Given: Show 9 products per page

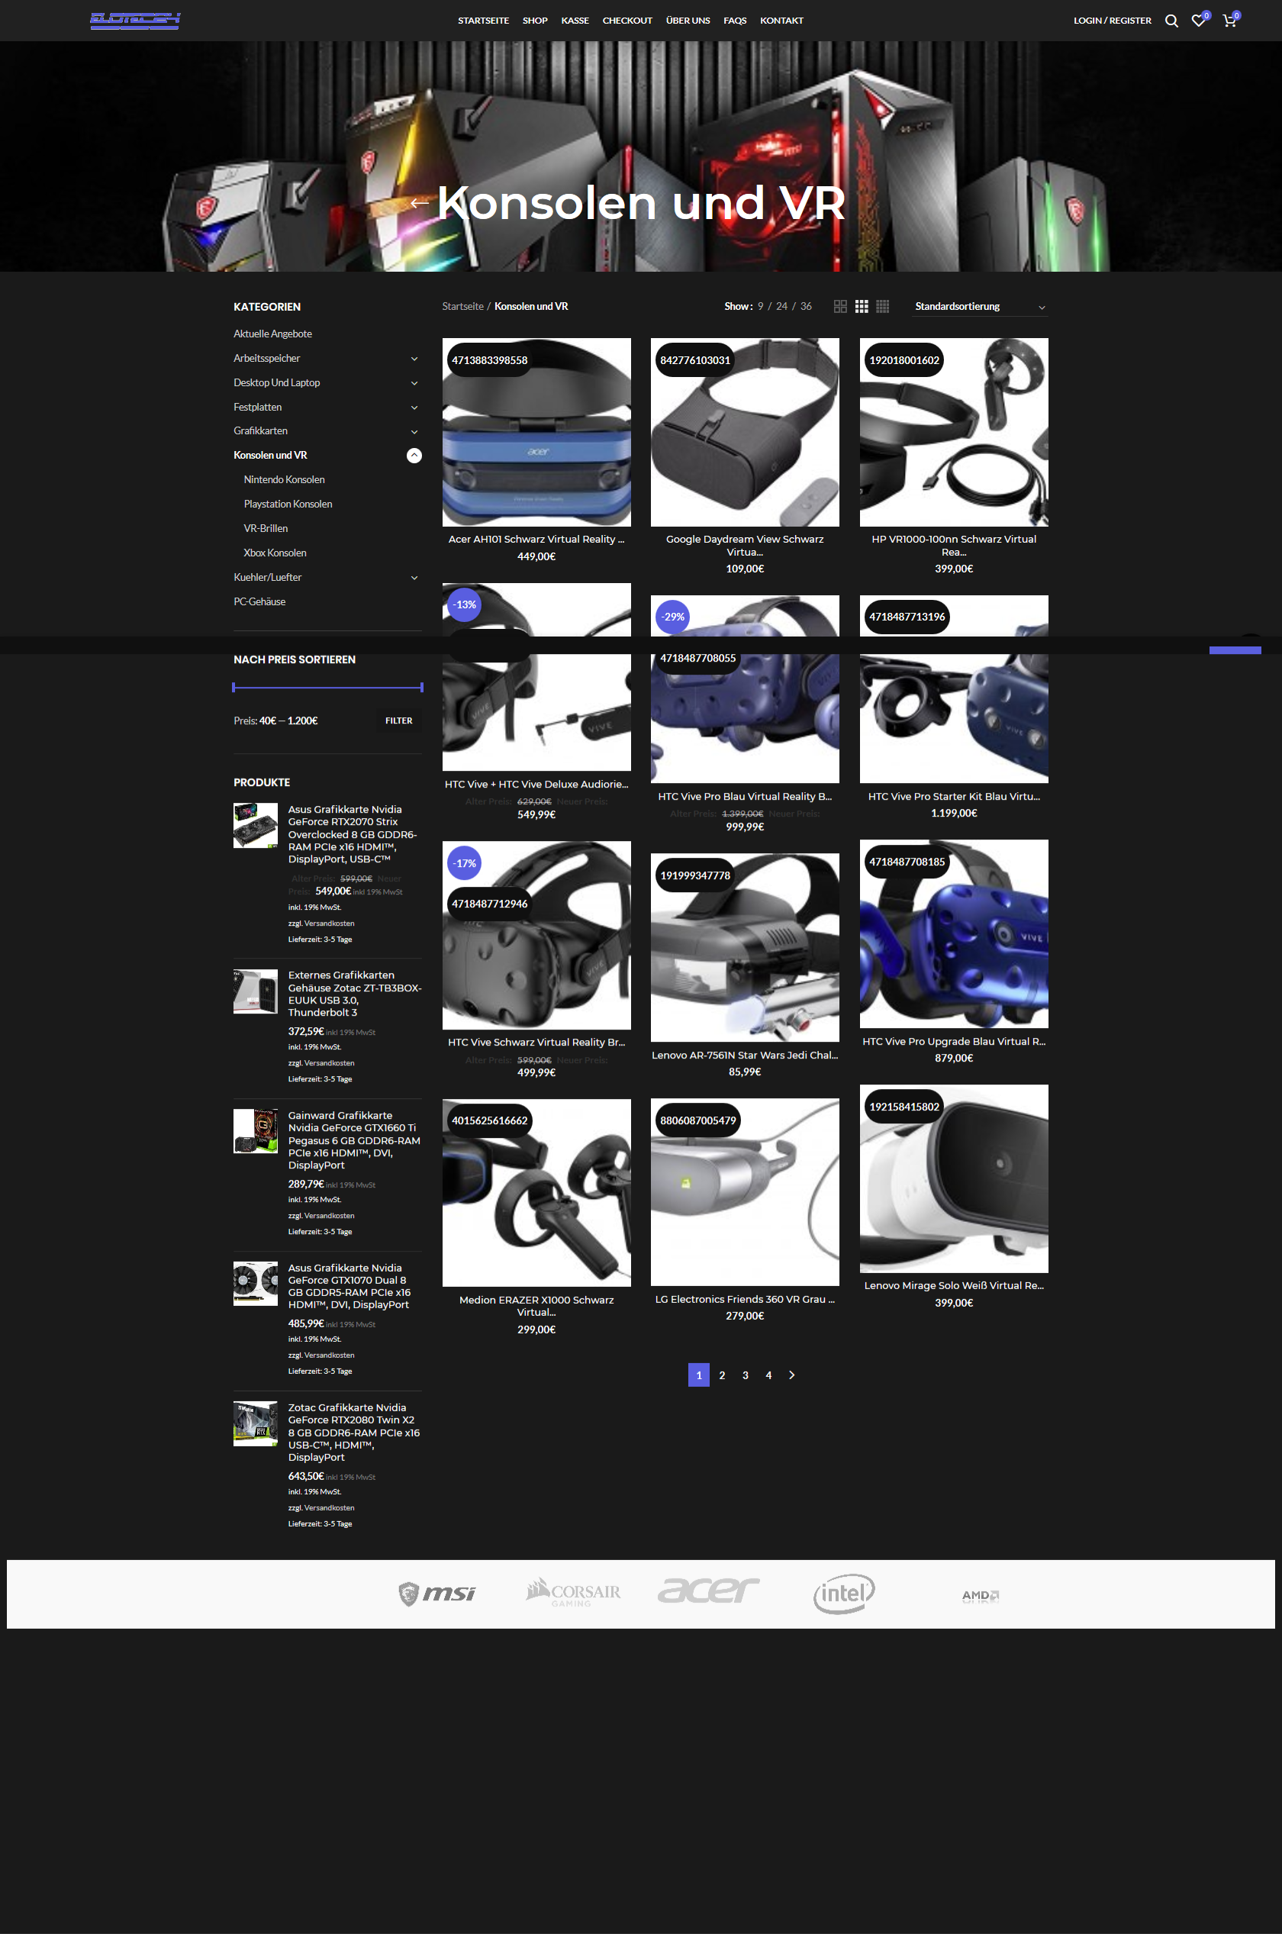Looking at the screenshot, I should [760, 307].
